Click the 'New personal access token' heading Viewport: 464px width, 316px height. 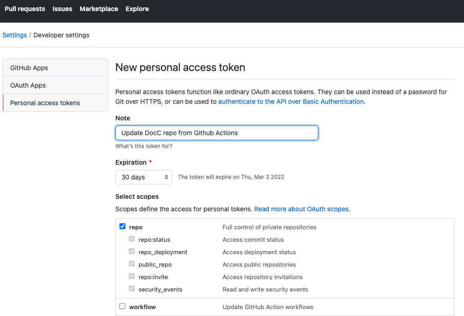[x=180, y=67]
